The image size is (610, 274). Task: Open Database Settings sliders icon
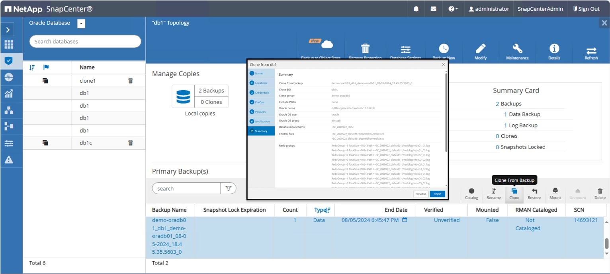click(x=405, y=50)
